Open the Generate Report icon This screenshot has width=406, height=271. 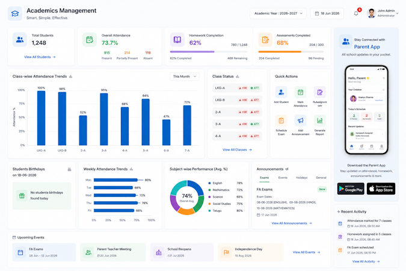pos(320,120)
